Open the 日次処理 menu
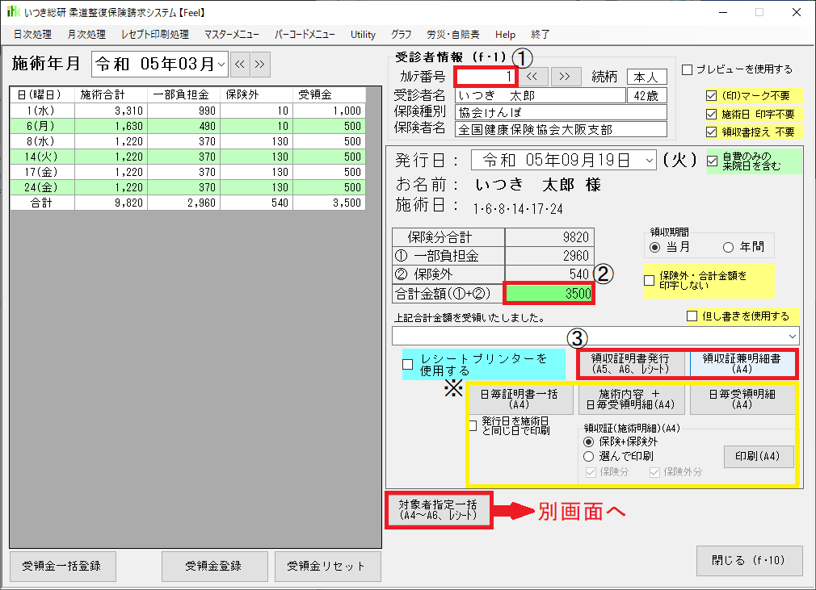 point(32,35)
